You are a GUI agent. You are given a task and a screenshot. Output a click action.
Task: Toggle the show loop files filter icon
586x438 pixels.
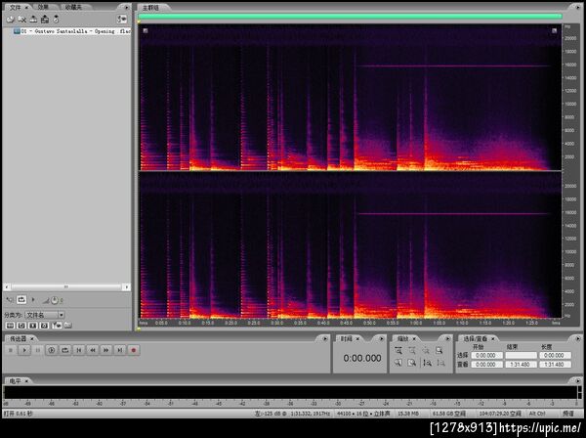(x=21, y=326)
